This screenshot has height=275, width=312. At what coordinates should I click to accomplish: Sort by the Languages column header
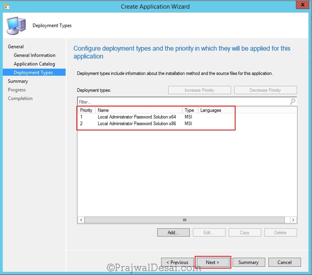pos(216,110)
